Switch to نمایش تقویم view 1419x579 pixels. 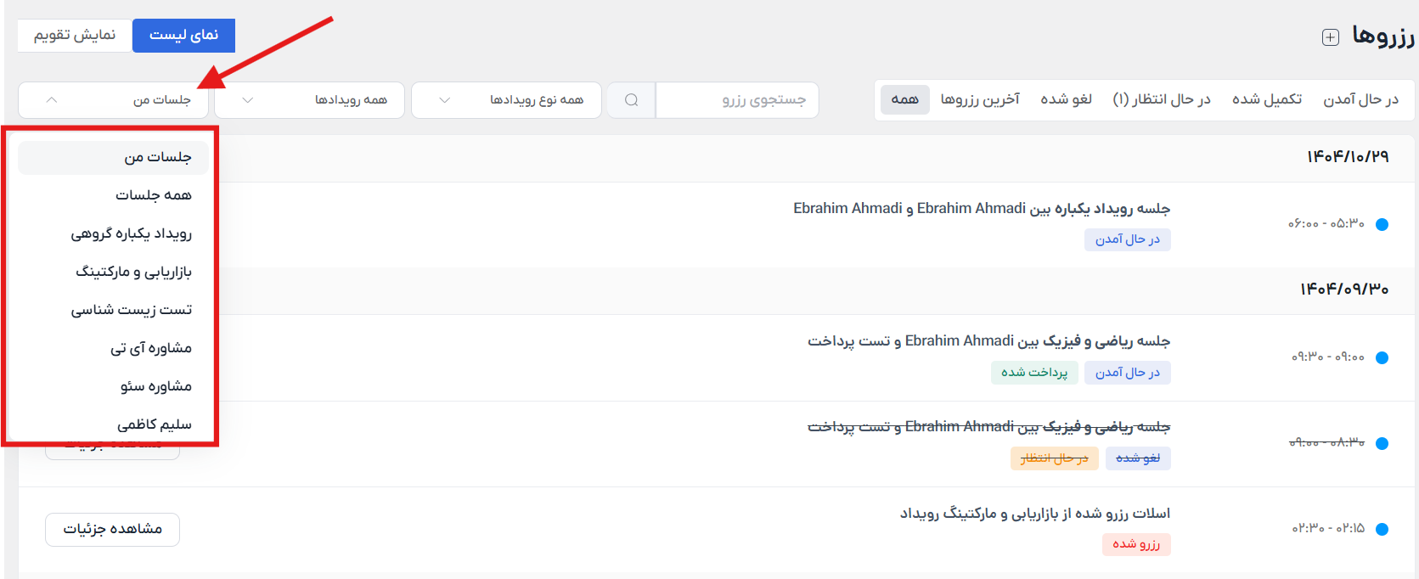click(x=75, y=36)
